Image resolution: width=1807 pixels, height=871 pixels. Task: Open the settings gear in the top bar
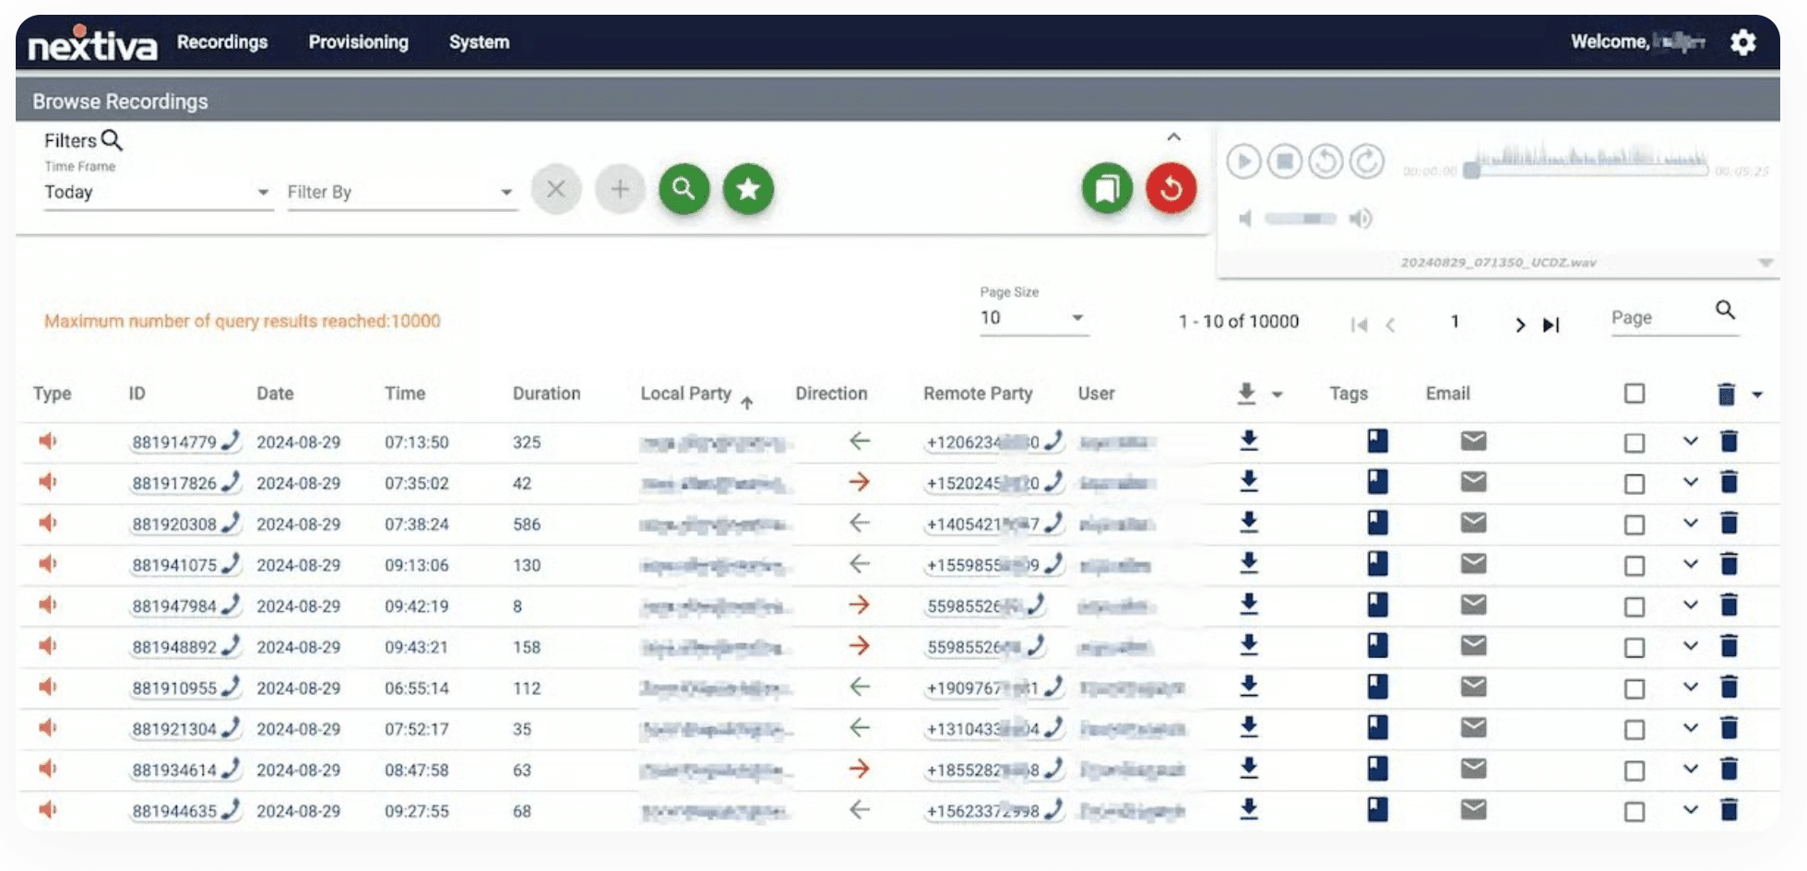pos(1743,42)
